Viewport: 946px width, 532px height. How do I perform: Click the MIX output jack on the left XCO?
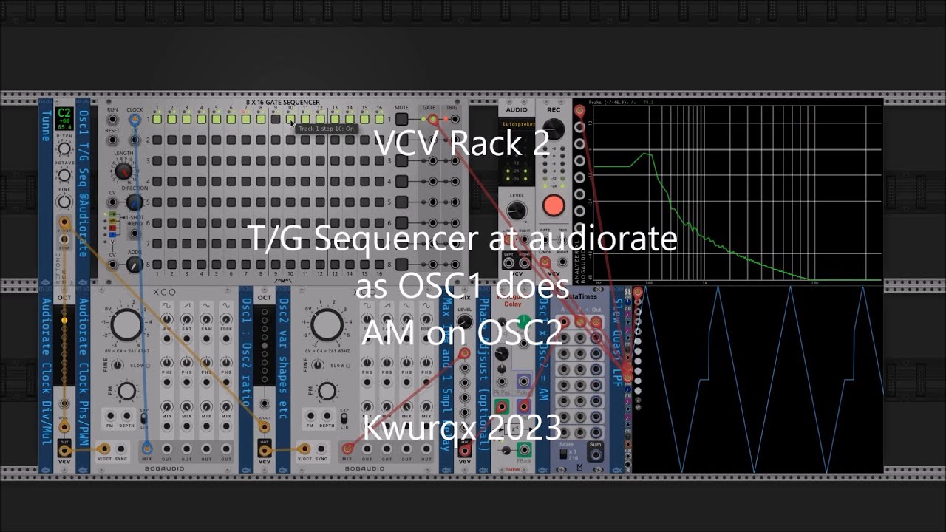click(148, 448)
